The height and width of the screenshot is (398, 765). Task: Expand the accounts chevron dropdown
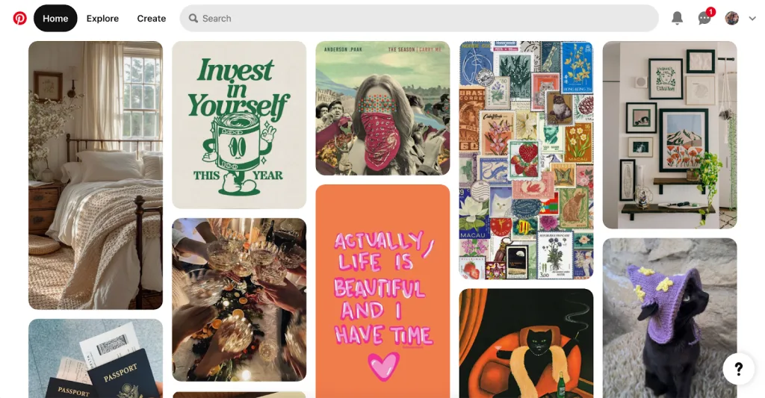[x=752, y=19]
